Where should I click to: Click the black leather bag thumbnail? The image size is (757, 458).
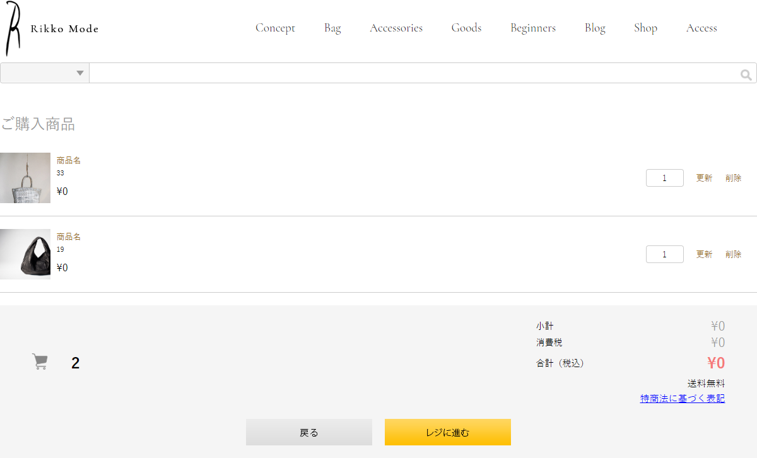pyautogui.click(x=25, y=254)
